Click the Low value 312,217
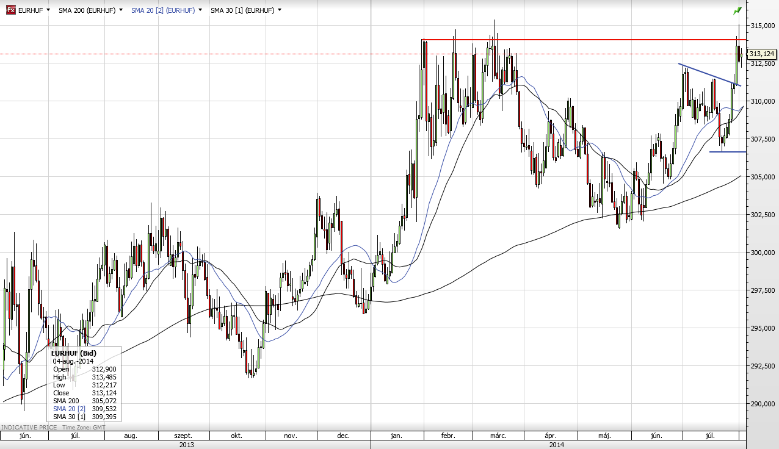 point(104,385)
